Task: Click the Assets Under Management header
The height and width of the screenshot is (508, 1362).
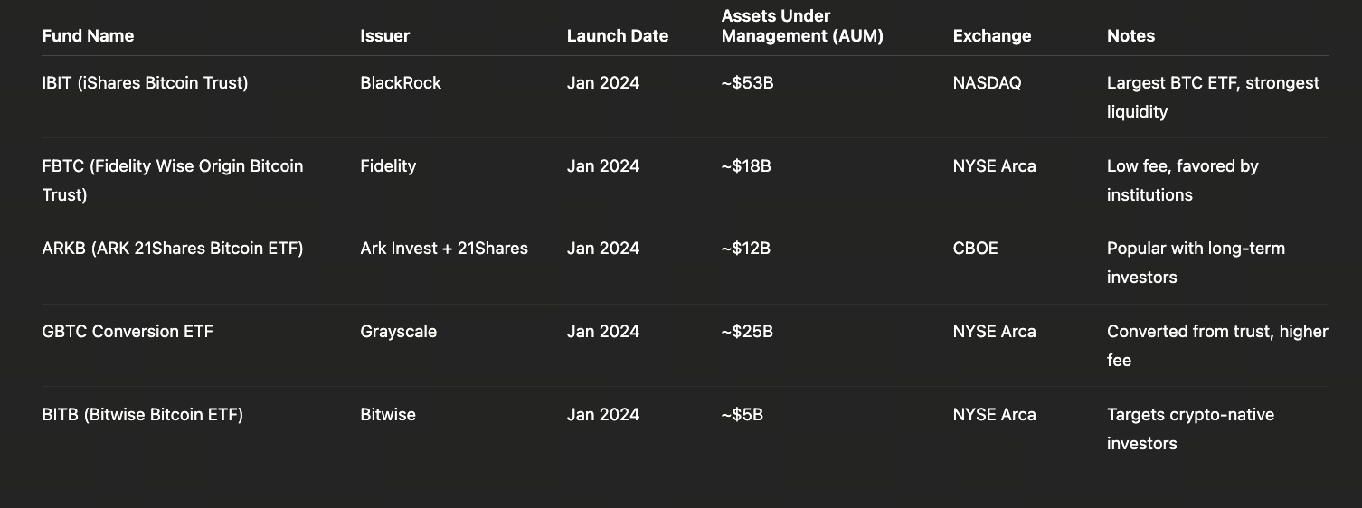Action: [802, 26]
